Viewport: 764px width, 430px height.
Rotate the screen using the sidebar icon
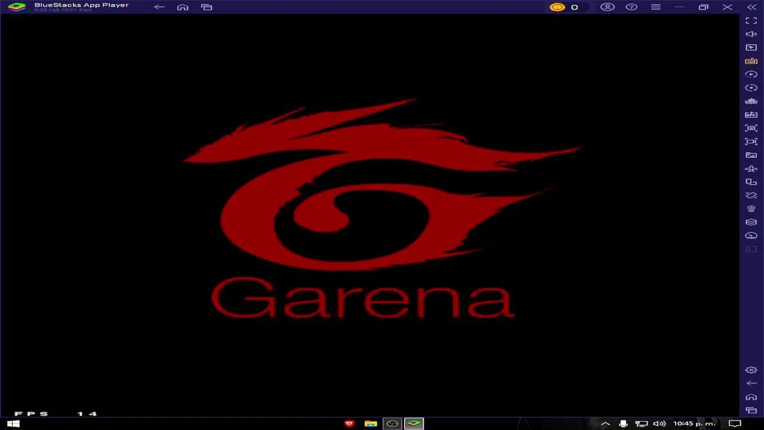(751, 195)
